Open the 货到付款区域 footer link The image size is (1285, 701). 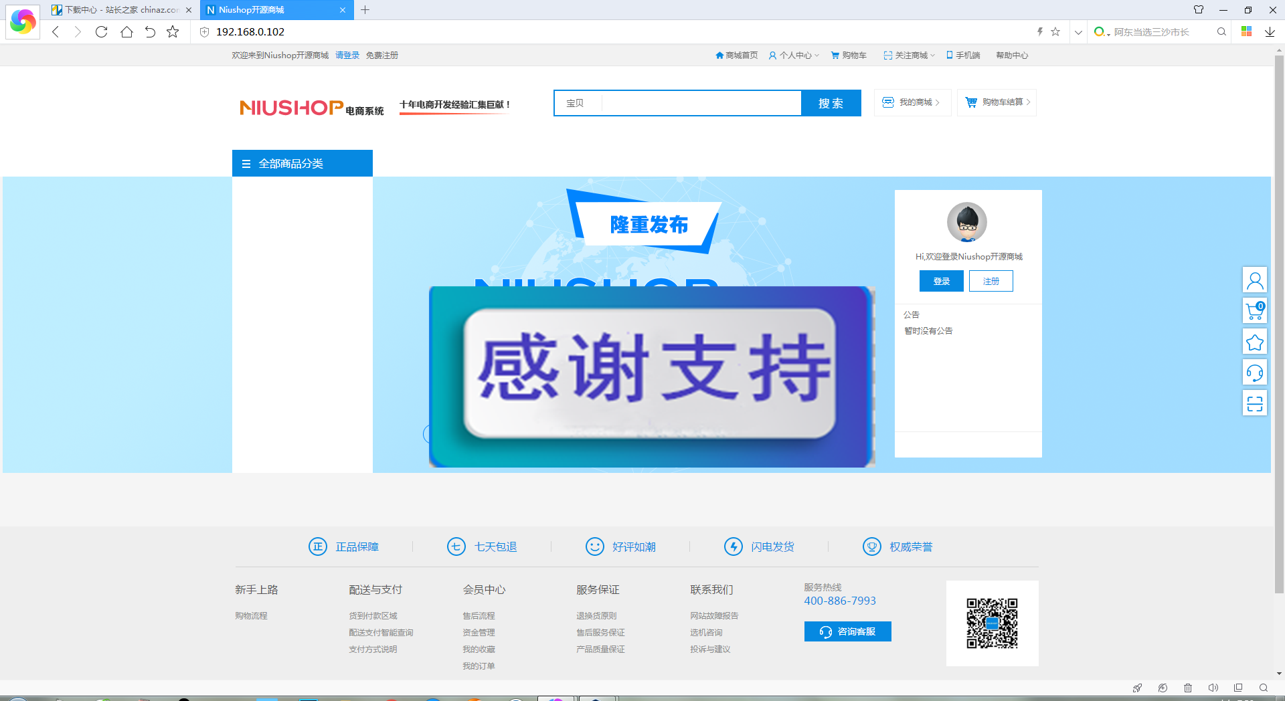click(373, 615)
